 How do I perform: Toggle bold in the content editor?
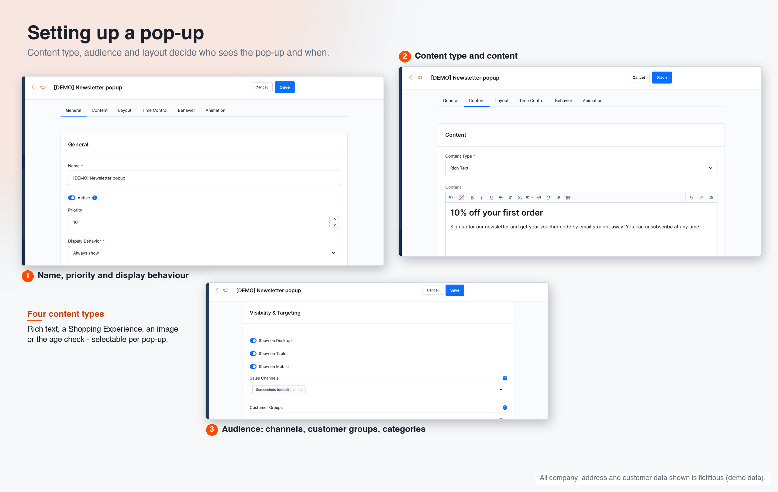point(472,198)
